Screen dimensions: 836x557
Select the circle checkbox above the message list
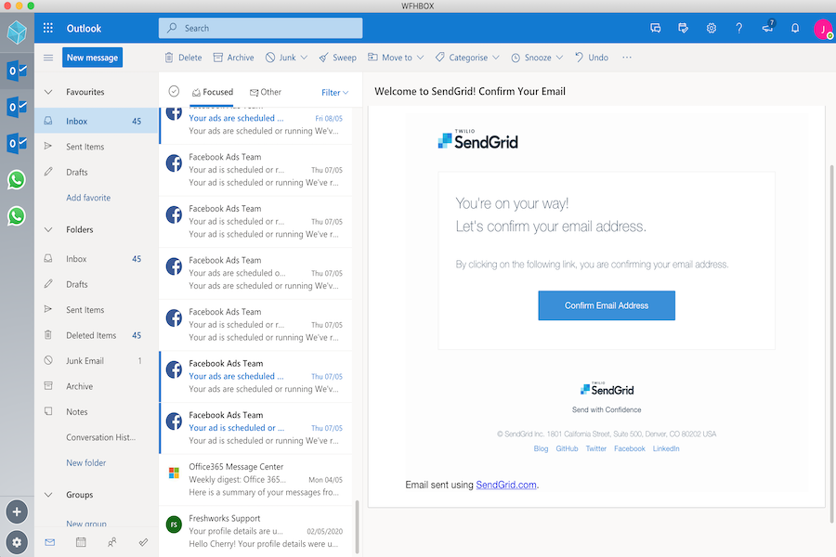[x=175, y=92]
